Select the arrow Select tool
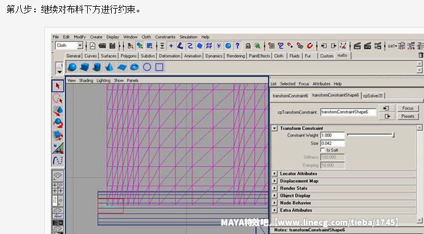This screenshot has height=234, width=424. pyautogui.click(x=58, y=86)
